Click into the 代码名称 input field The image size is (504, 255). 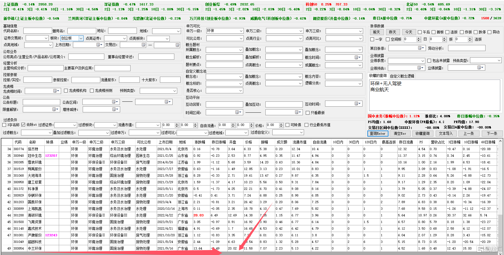(x=38, y=31)
